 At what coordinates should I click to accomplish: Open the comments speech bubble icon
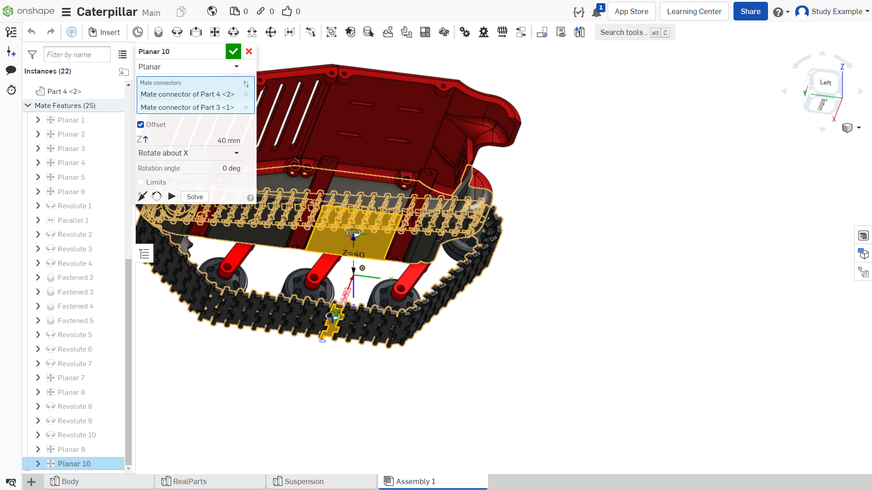[11, 70]
